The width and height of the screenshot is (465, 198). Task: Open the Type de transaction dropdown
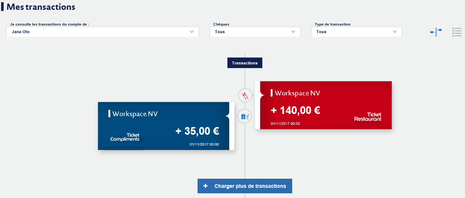(356, 32)
